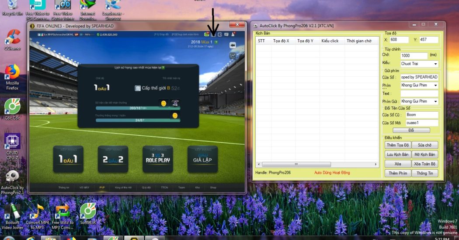Open Free Video to JPG Converter shortcut
Screen dimensions: 459x240
pyautogui.click(x=38, y=9)
